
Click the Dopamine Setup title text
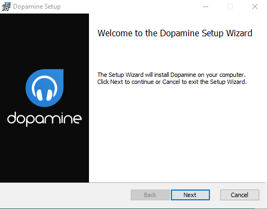tap(37, 6)
